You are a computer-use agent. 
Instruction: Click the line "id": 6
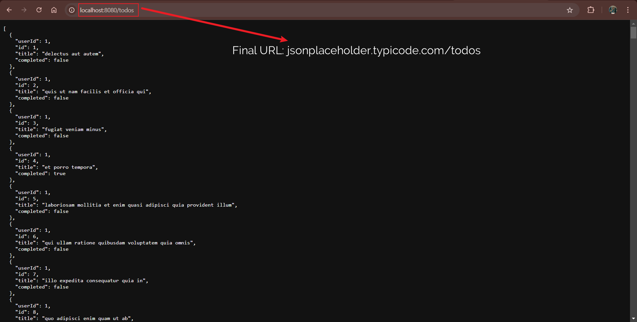27,236
